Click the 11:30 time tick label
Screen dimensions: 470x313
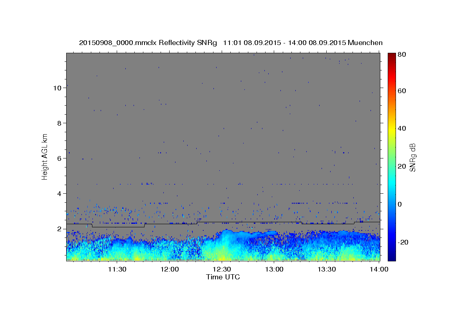117,269
